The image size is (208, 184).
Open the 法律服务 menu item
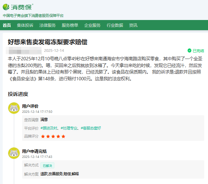point(48,25)
